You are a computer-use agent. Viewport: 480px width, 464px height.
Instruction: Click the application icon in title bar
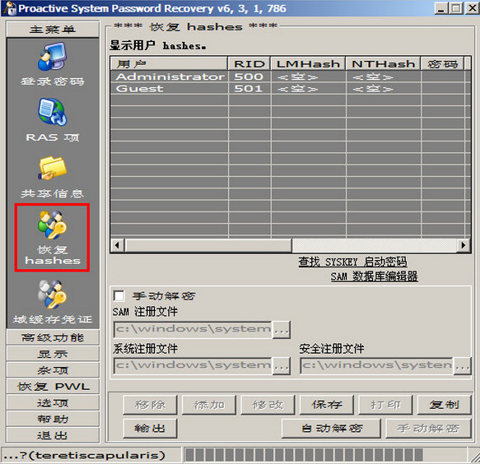click(x=9, y=8)
